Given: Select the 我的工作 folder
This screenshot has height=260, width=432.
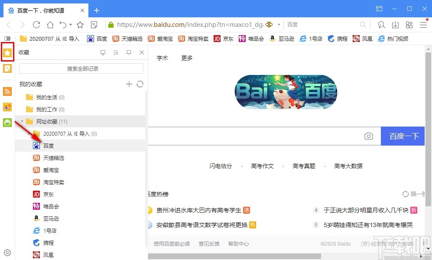Looking at the screenshot, I should click(80, 109).
